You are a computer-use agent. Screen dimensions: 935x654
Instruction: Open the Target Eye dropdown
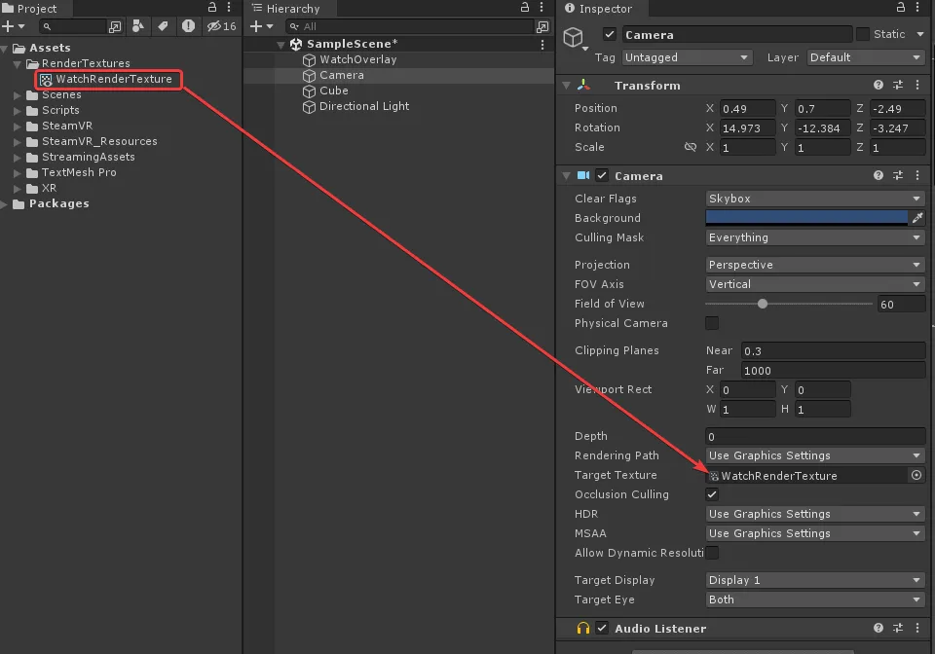[x=815, y=599]
